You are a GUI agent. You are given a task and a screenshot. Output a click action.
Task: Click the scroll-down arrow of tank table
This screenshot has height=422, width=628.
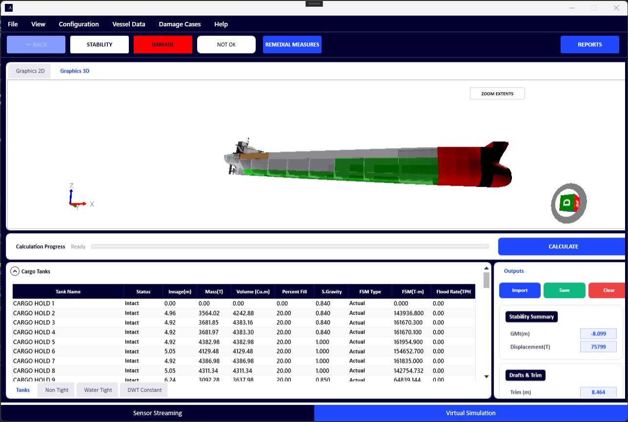(x=486, y=376)
